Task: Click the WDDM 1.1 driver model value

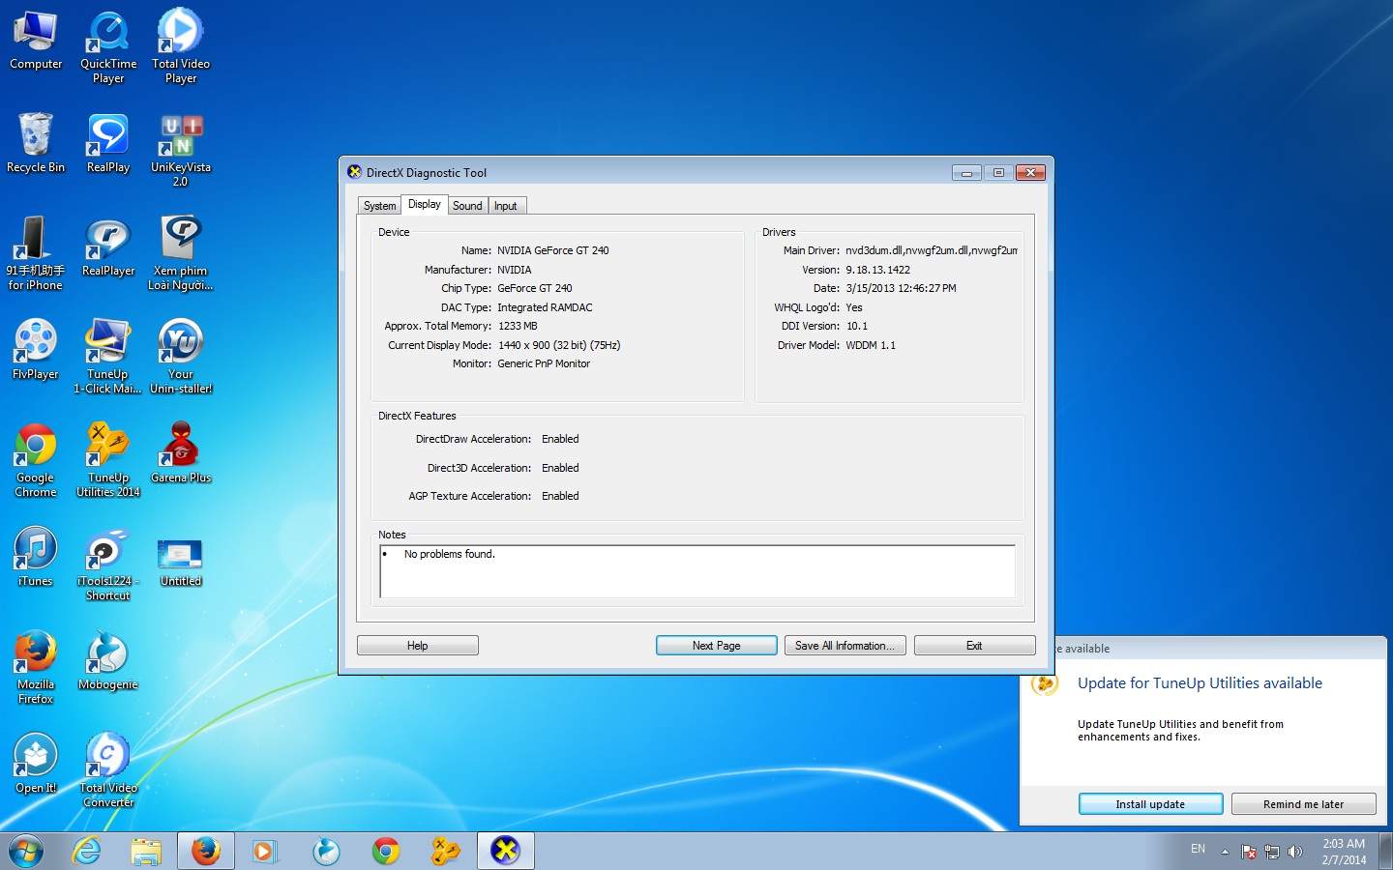Action: [871, 345]
